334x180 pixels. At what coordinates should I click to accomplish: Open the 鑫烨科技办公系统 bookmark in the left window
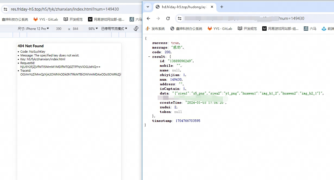[x=15, y=19]
